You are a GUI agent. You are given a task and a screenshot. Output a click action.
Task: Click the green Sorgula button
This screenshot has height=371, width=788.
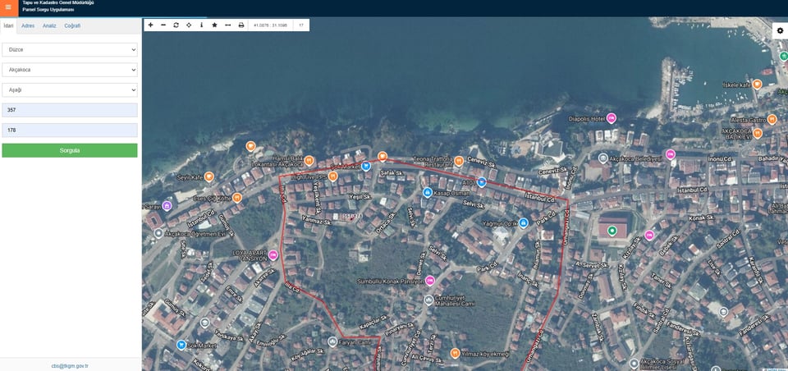[70, 150]
